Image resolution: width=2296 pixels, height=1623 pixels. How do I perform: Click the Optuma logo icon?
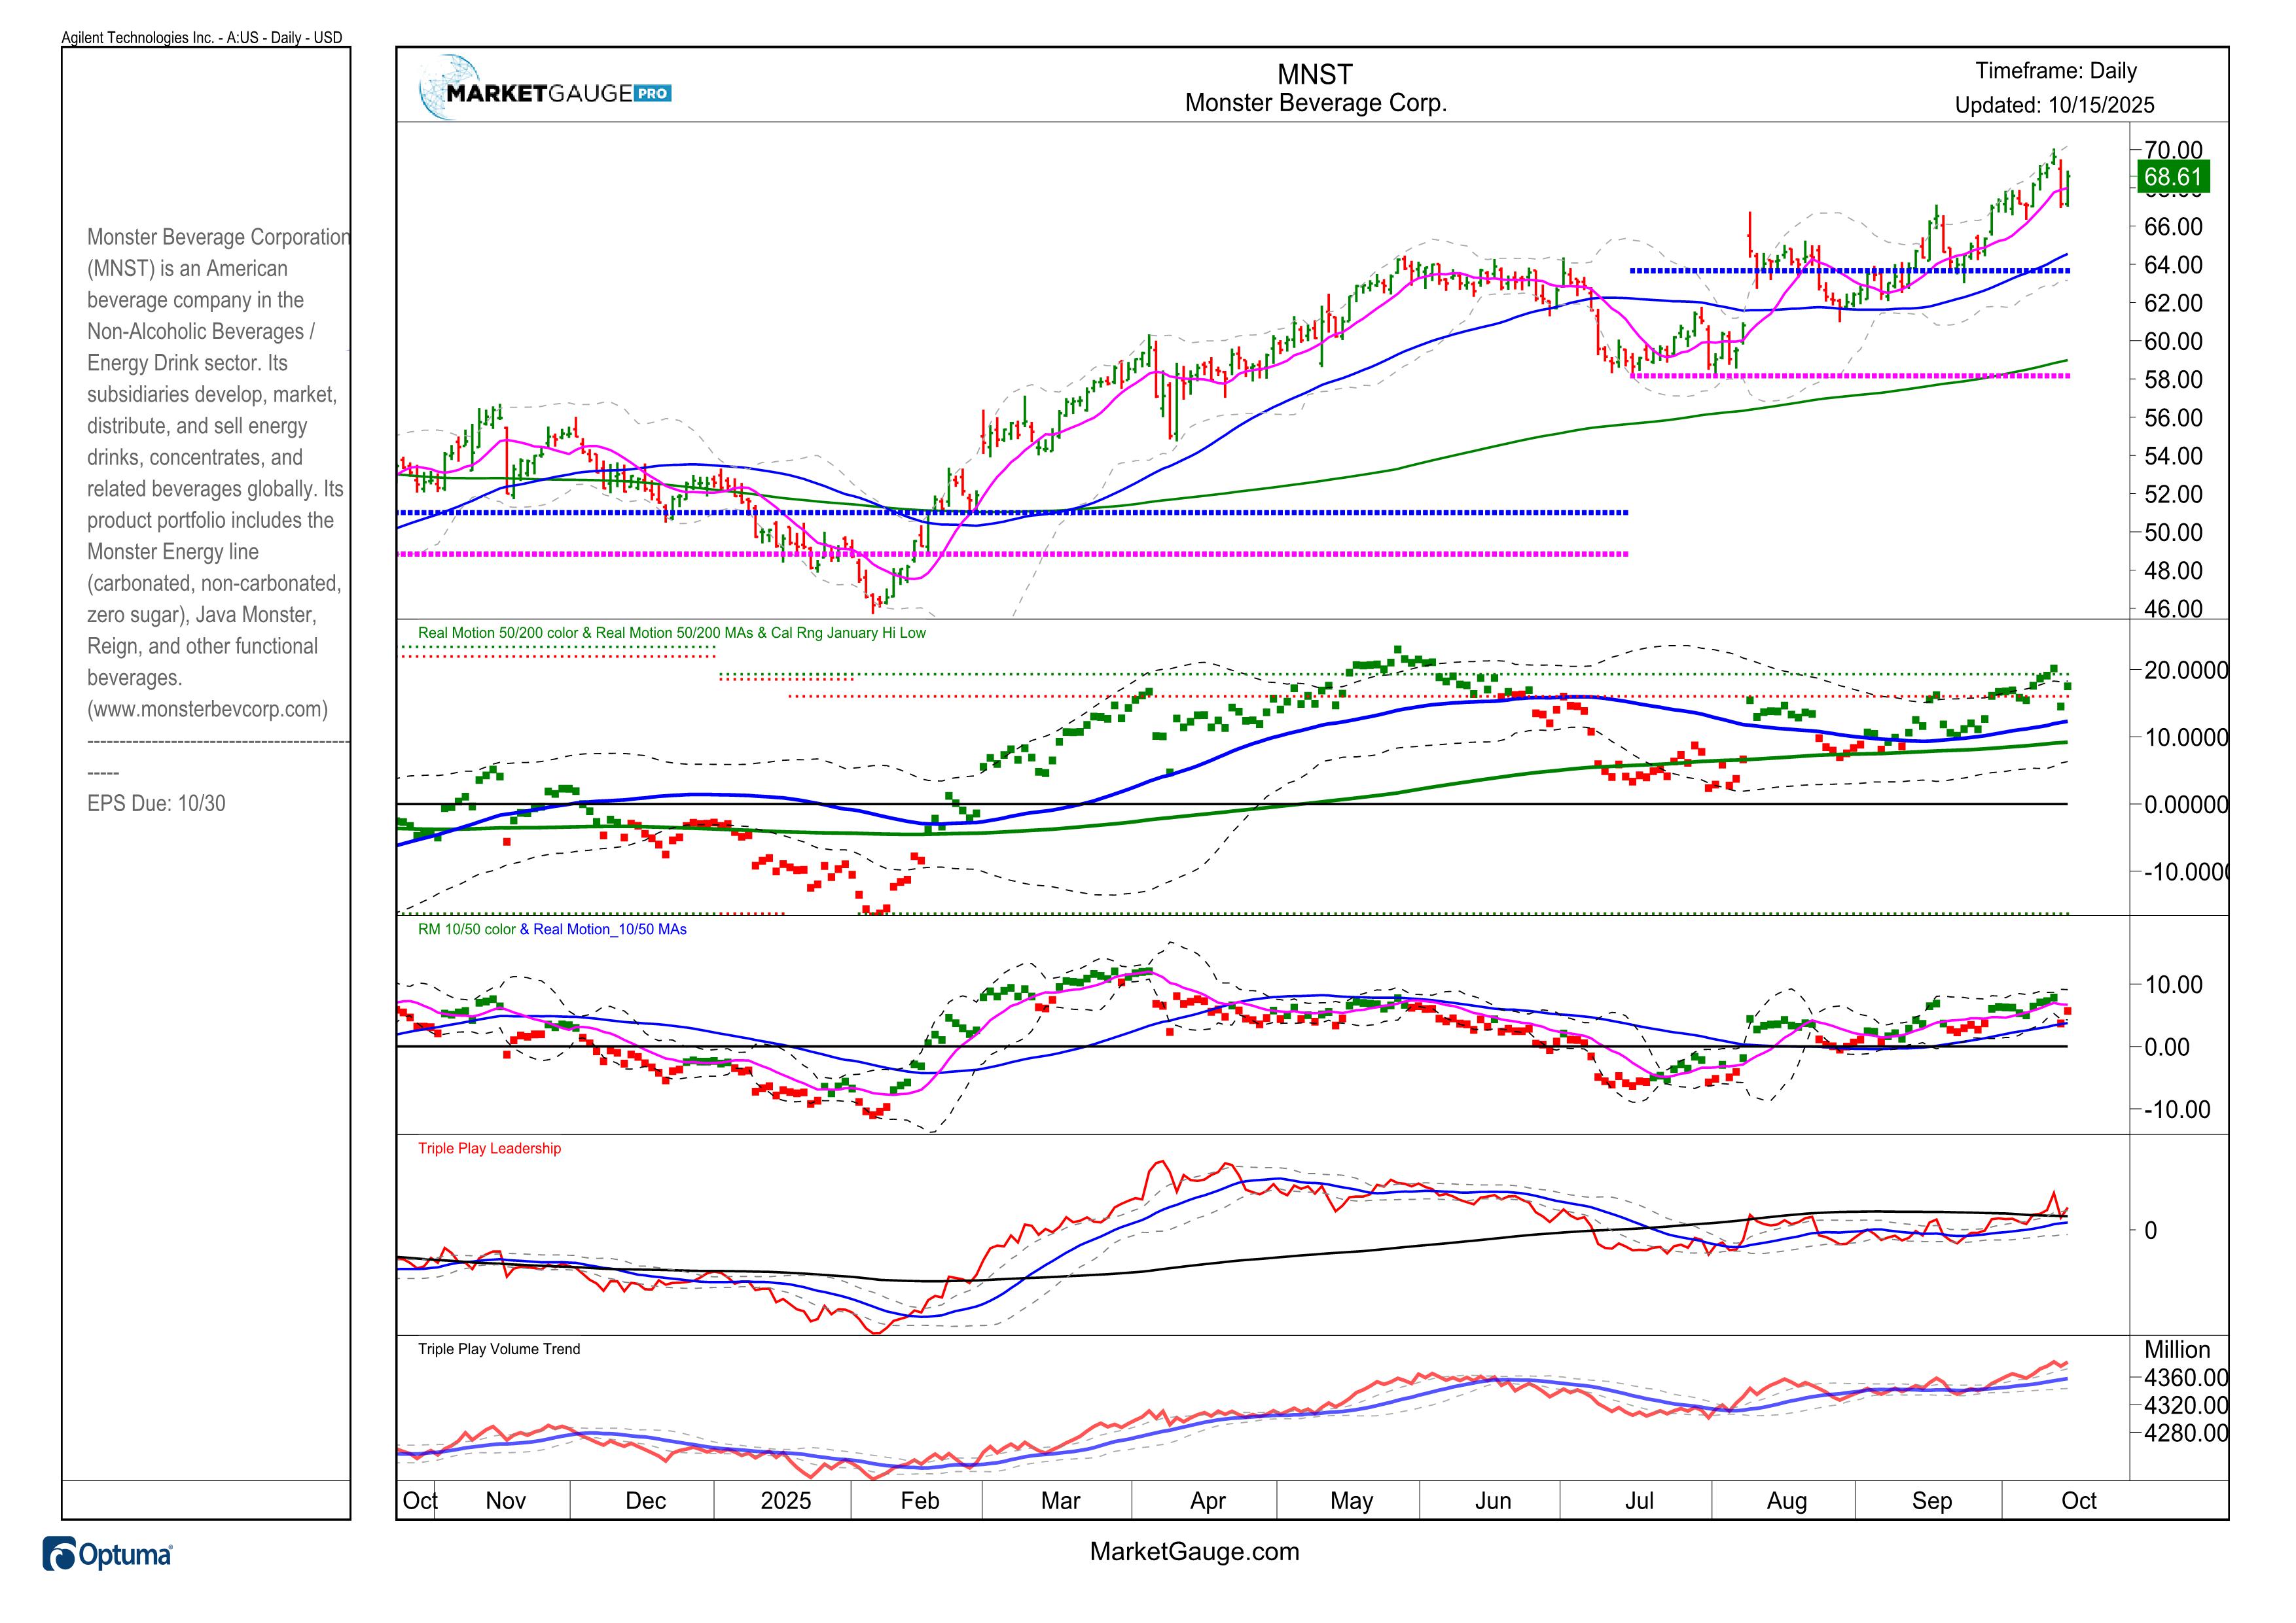pos(59,1555)
